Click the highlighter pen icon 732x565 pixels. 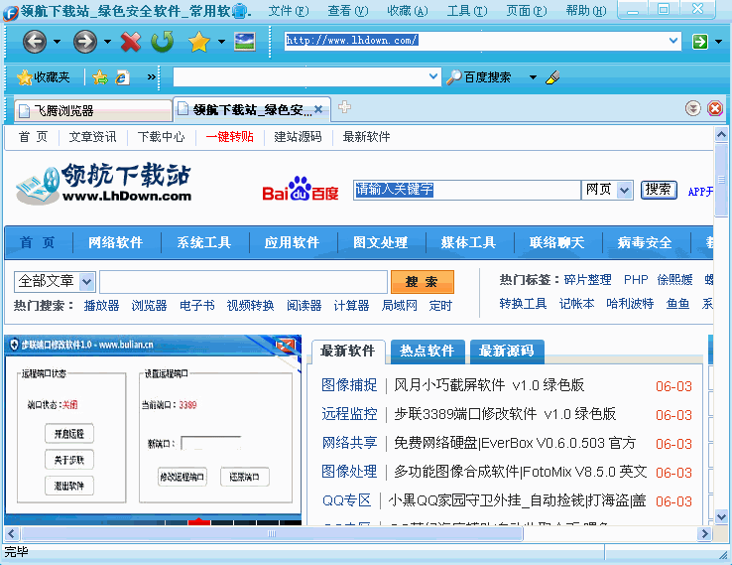tap(552, 77)
